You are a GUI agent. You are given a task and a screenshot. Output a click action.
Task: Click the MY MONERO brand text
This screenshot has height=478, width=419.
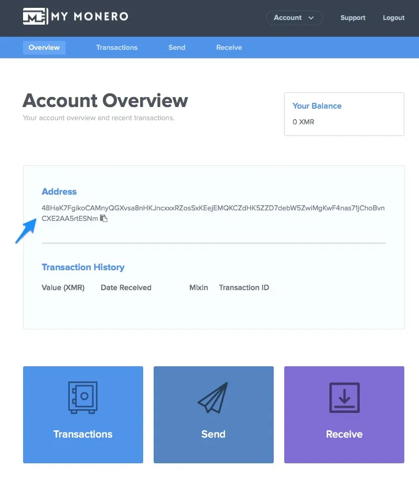(x=90, y=17)
